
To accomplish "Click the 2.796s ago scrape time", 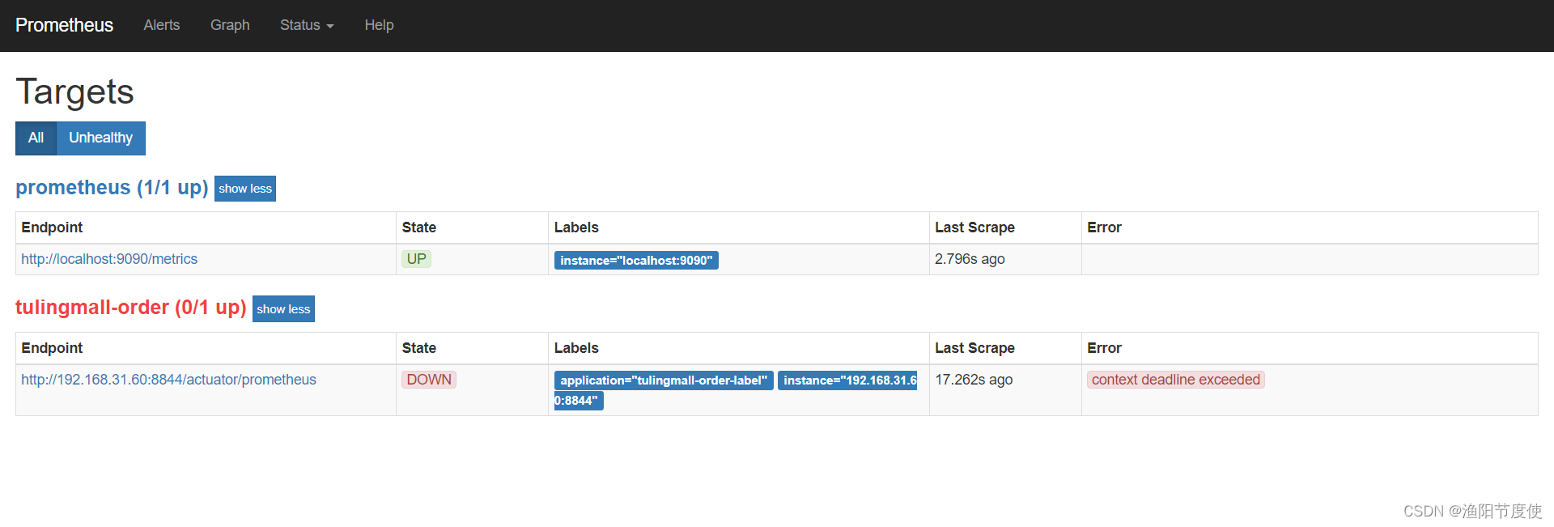I will click(970, 259).
